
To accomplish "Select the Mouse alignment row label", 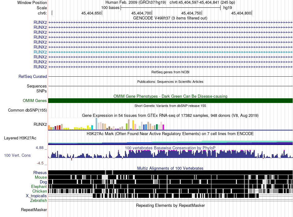I will click(x=41, y=177).
